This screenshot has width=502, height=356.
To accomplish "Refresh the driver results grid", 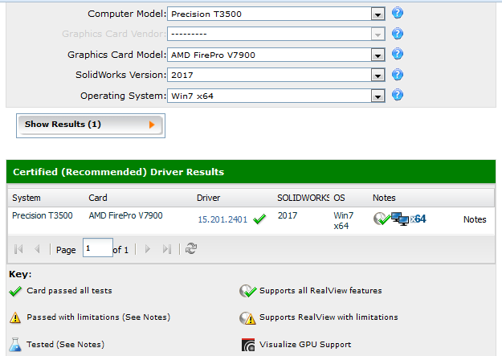I will coord(191,248).
